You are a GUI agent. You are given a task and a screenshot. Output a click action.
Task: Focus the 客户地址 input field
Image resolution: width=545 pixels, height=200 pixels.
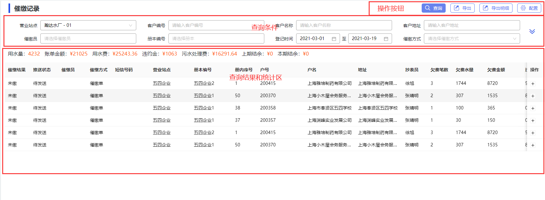click(x=472, y=25)
